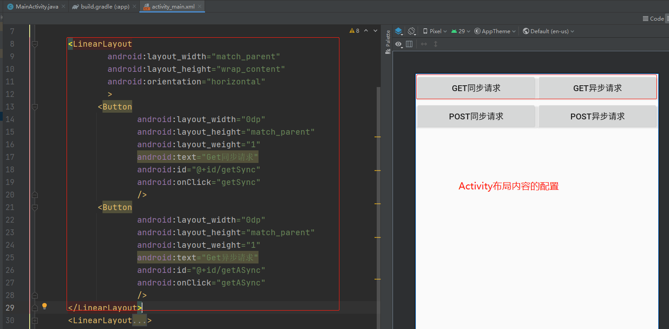Select the activity_main.xml tab
Screen dimensions: 669x329
(x=173, y=7)
